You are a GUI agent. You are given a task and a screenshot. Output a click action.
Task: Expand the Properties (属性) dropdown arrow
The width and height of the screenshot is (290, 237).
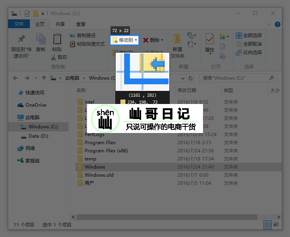click(x=210, y=54)
